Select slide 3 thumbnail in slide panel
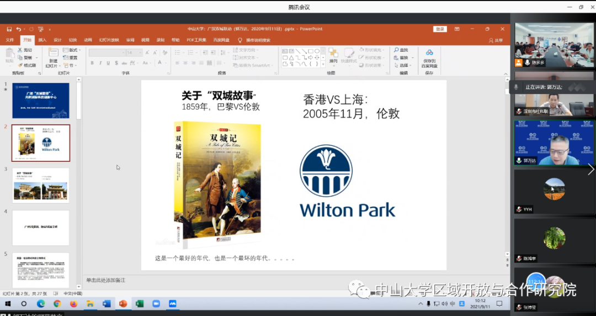 click(x=41, y=186)
